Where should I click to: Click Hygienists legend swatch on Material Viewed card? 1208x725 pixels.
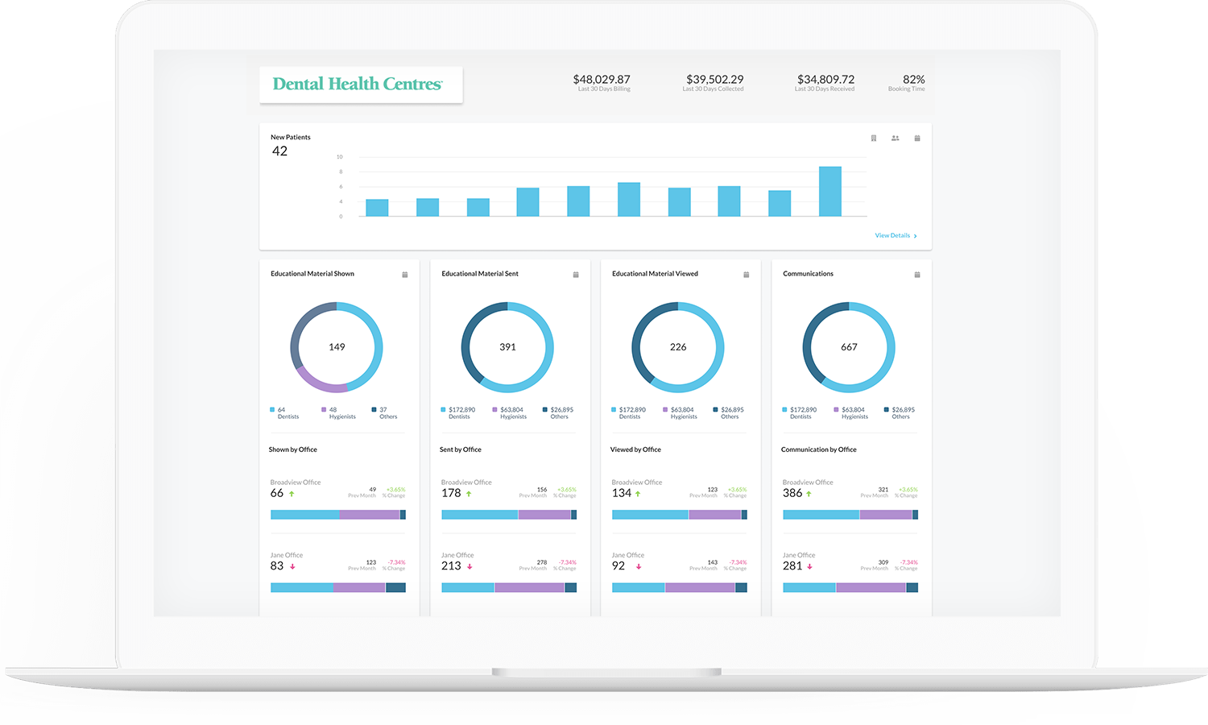tap(665, 410)
